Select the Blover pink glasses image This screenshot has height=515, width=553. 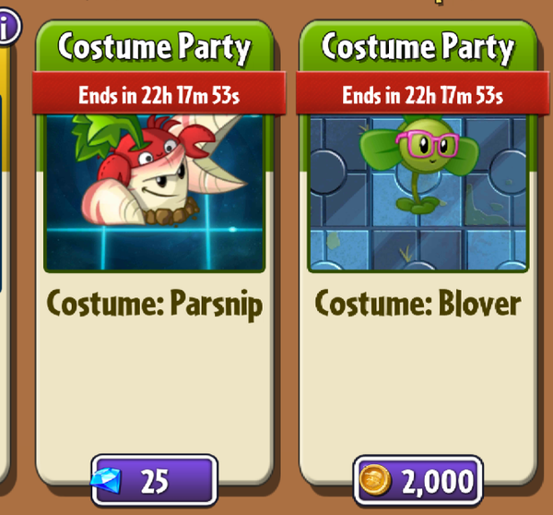pos(418,193)
